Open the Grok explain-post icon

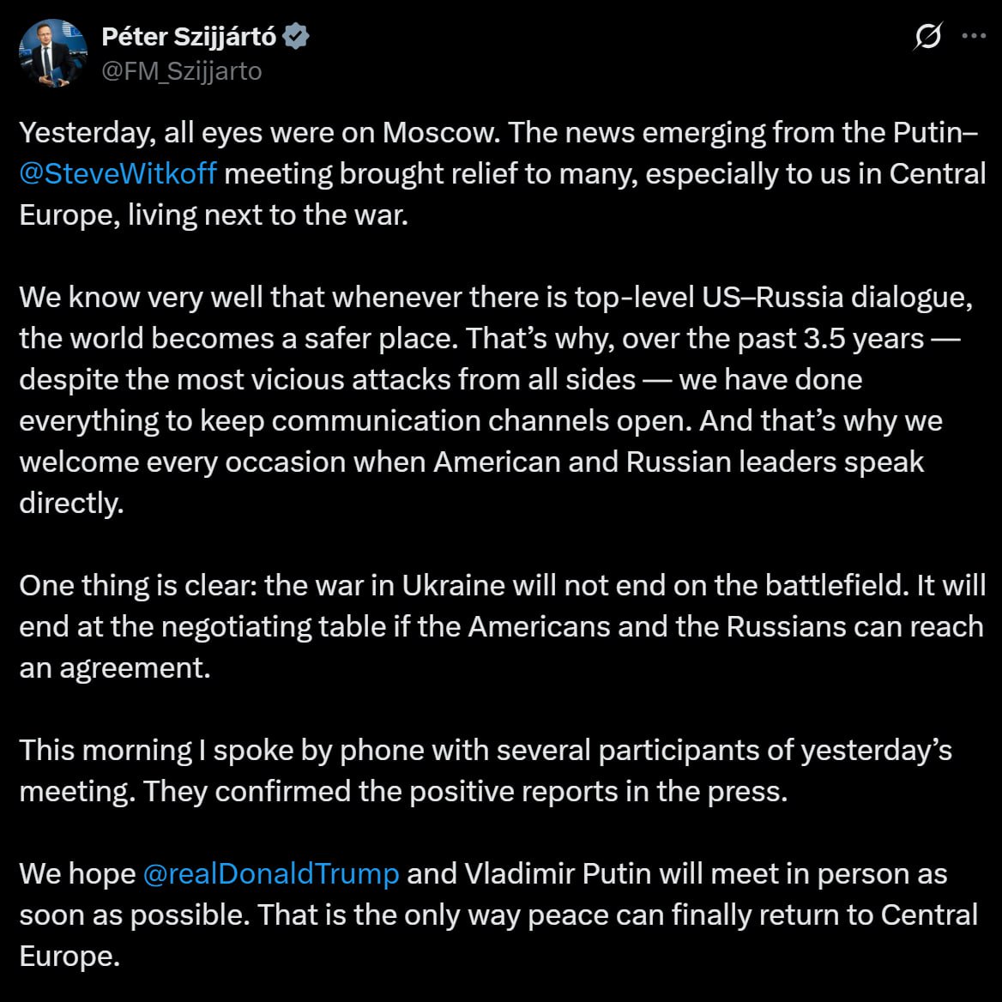tap(928, 36)
